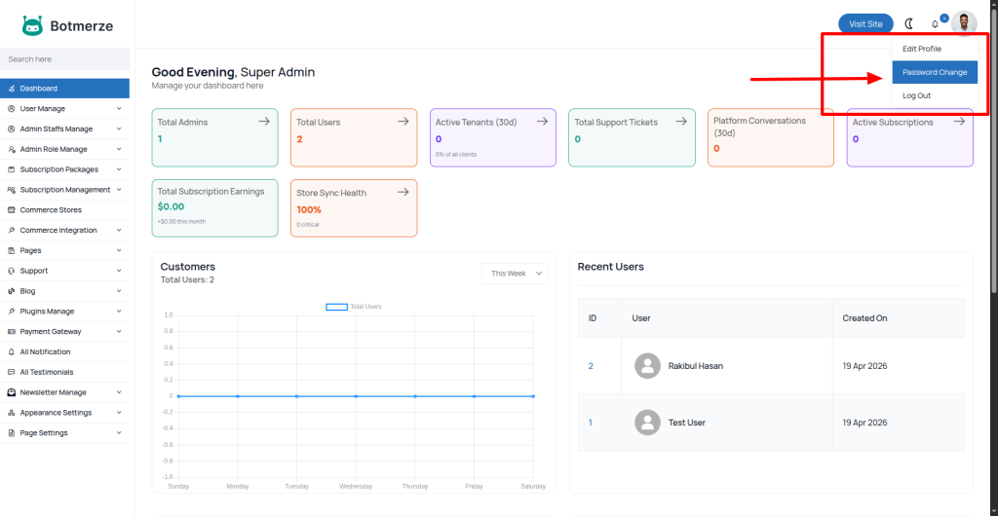
Task: Open the This Week dropdown
Action: [515, 274]
